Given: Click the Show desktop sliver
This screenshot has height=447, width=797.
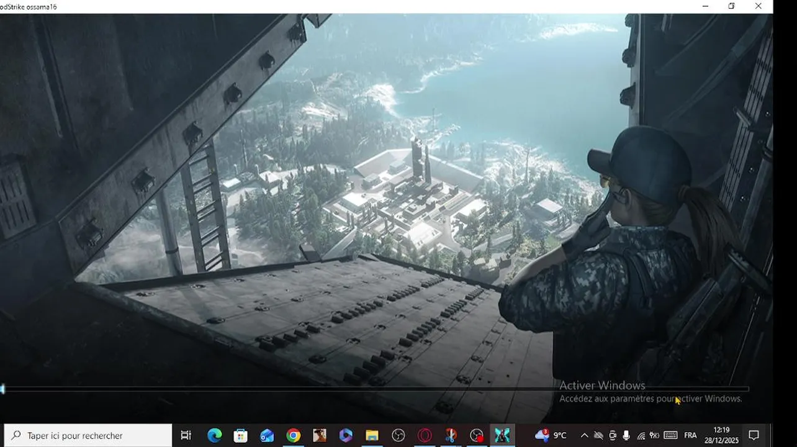Looking at the screenshot, I should pos(771,436).
